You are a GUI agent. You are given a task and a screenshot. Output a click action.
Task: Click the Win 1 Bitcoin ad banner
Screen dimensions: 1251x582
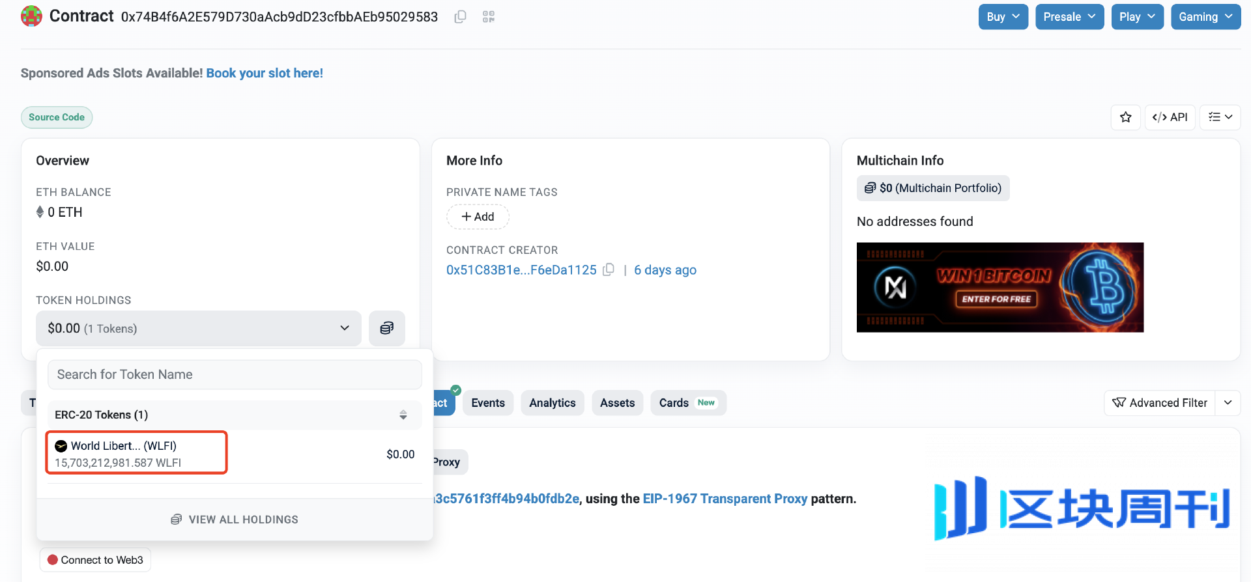(999, 287)
